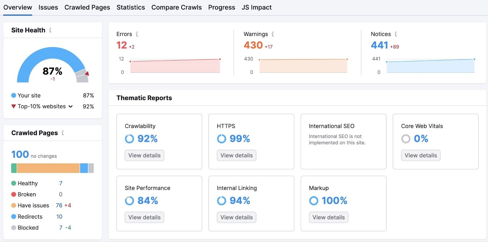Click the Errors info icon
Screen dimensions: 488x242
(x=137, y=34)
